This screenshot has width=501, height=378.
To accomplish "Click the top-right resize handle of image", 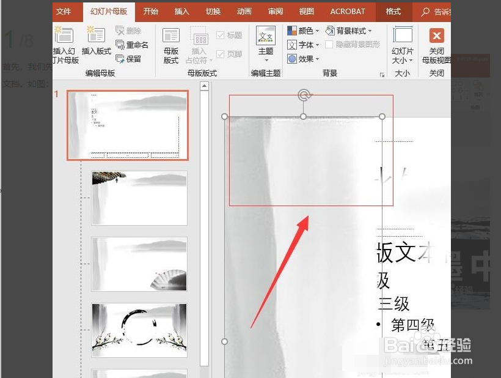I will [382, 116].
